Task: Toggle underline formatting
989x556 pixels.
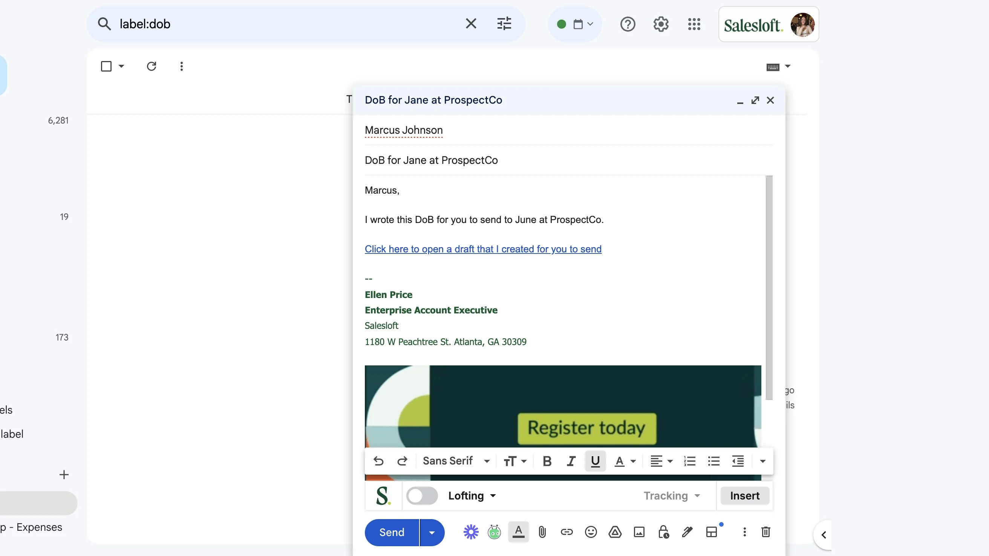Action: [595, 461]
